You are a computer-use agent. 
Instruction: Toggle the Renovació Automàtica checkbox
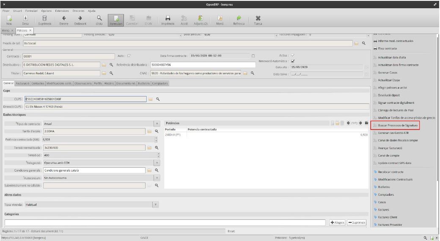292,61
